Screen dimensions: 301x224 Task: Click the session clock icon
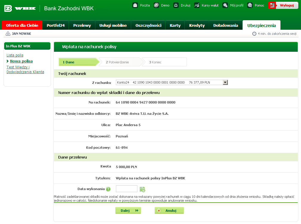(x=254, y=34)
